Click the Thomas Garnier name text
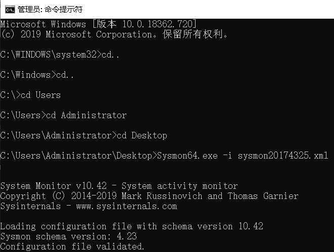 tap(263, 196)
